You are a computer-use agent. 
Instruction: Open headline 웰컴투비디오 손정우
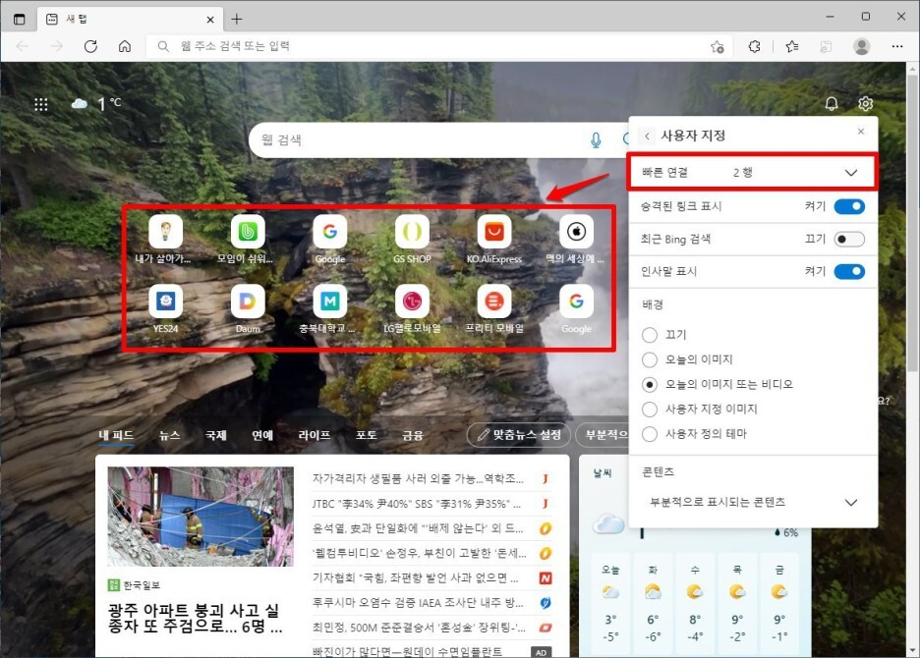pos(419,553)
